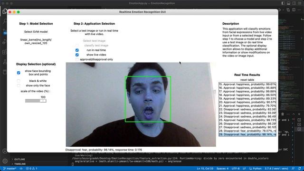The width and height of the screenshot is (304, 171).
Task: Click the status line below the video
Action: pyautogui.click(x=104, y=150)
